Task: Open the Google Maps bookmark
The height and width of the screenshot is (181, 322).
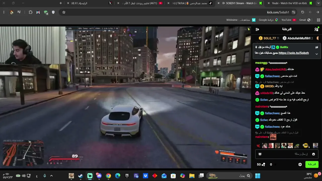Action: pyautogui.click(x=268, y=20)
